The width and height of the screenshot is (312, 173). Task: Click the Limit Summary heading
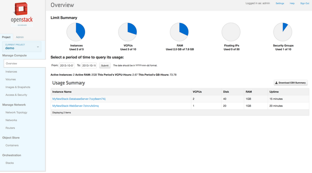[x=64, y=18]
